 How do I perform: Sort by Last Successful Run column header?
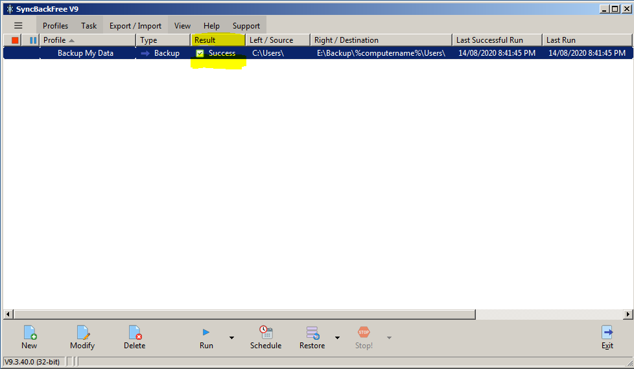coord(497,40)
